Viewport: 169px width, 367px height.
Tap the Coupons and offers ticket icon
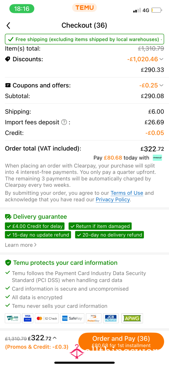(x=8, y=85)
